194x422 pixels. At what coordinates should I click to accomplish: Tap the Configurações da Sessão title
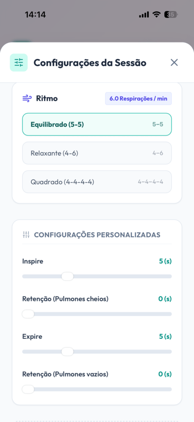90,63
